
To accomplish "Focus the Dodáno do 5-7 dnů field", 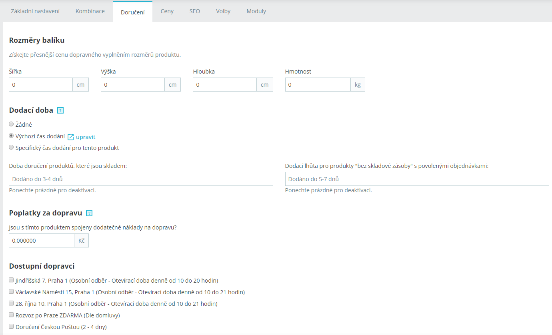I will 417,179.
